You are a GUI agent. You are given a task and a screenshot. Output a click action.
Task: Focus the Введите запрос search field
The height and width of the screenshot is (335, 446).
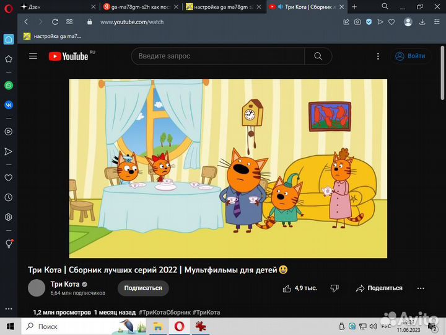[218, 56]
